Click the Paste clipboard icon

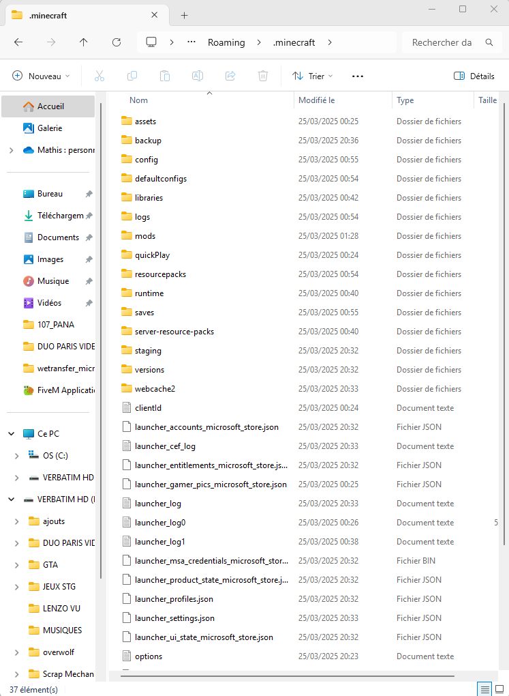165,76
